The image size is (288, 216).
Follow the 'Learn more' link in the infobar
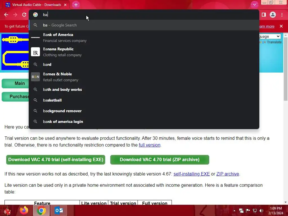pos(267,26)
